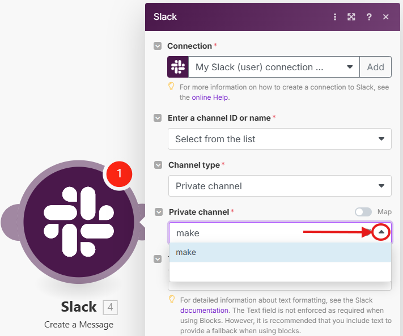Viewport: 403px width, 336px height.
Task: Open the Slack 'documentation' link
Action: click(205, 311)
